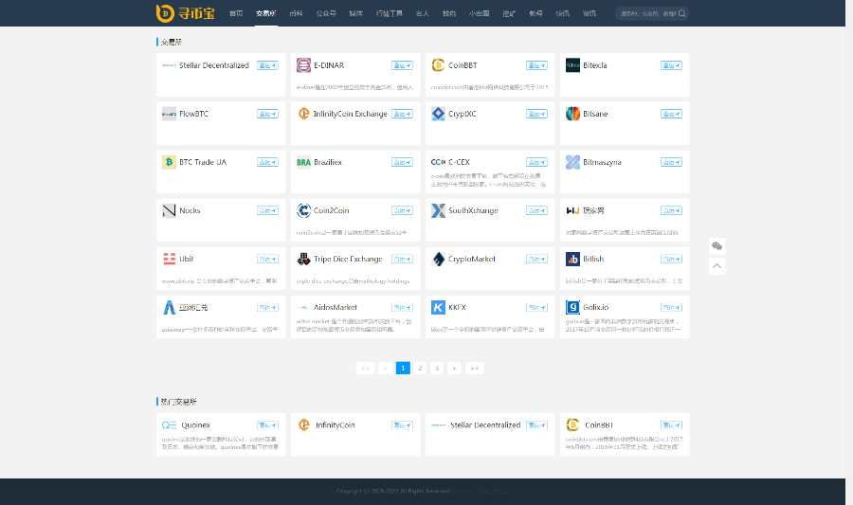Click the Golix.io logo icon
This screenshot has width=853, height=505.
(572, 307)
